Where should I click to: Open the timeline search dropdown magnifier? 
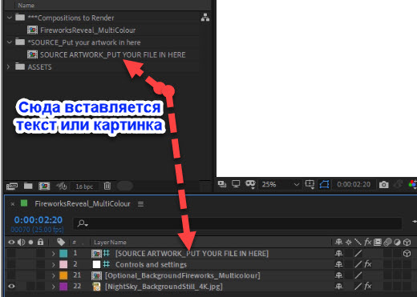[83, 223]
